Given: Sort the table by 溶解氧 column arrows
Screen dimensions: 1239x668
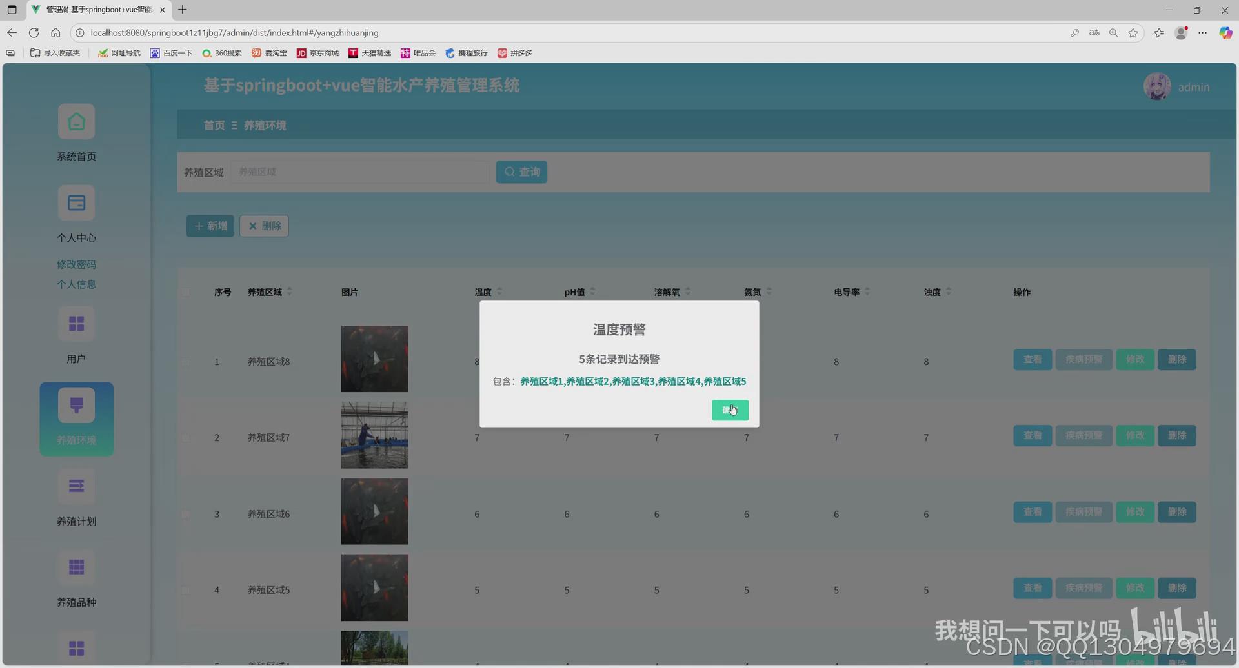Looking at the screenshot, I should [x=688, y=292].
